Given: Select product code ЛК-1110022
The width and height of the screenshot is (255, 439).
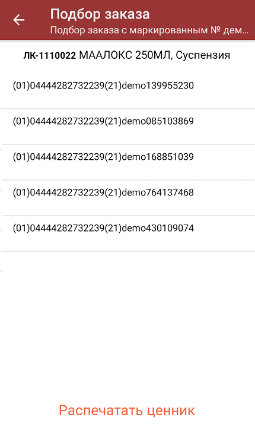Looking at the screenshot, I should click(49, 55).
